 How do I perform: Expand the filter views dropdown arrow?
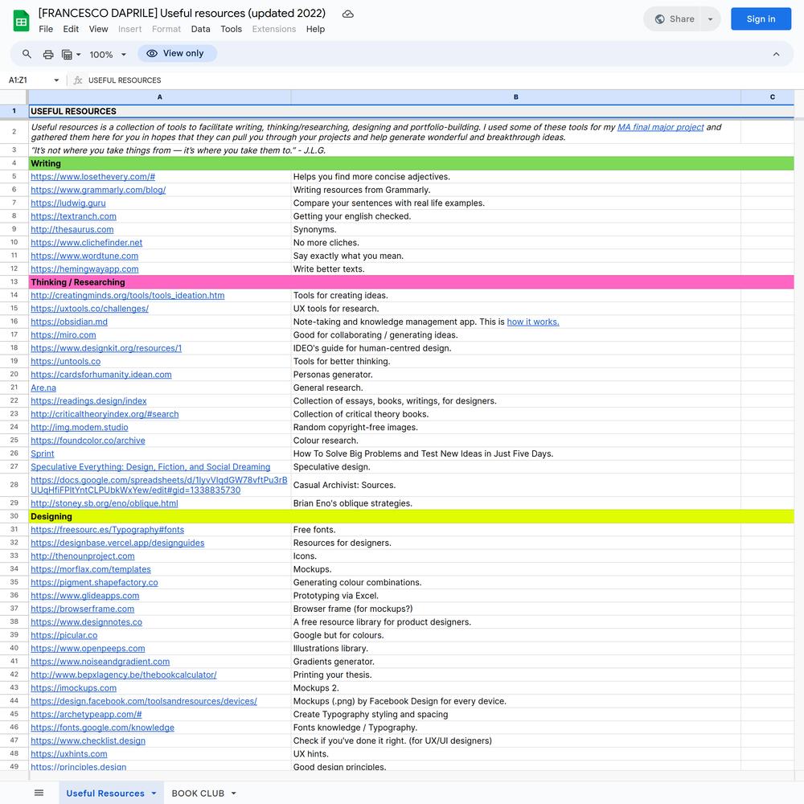click(79, 55)
